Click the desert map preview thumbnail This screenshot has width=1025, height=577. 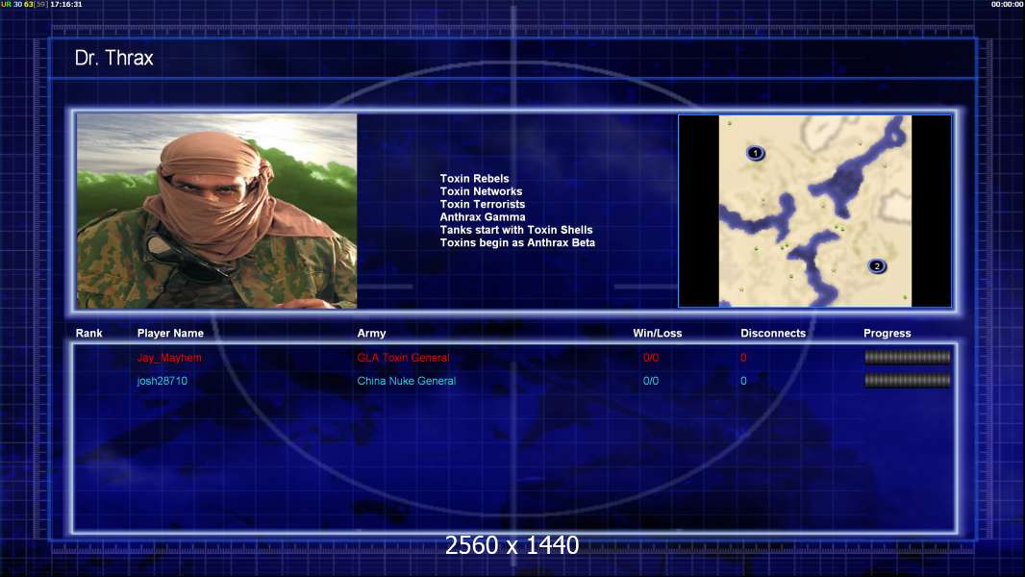point(815,211)
